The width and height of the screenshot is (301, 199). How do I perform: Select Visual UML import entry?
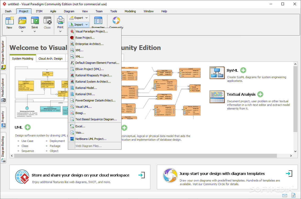[x=95, y=107]
